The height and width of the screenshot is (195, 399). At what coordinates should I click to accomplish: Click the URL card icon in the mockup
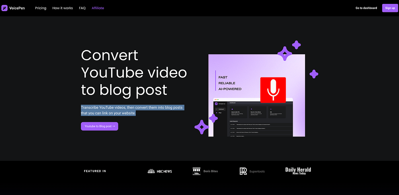[271, 109]
